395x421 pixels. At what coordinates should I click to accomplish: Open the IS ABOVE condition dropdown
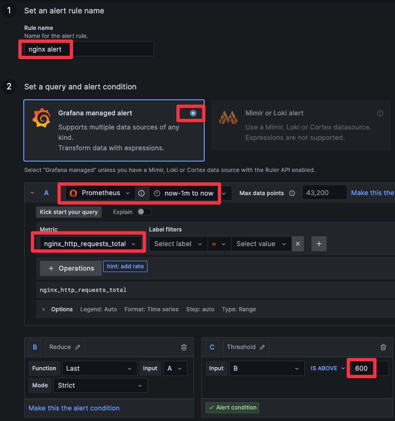pos(328,368)
